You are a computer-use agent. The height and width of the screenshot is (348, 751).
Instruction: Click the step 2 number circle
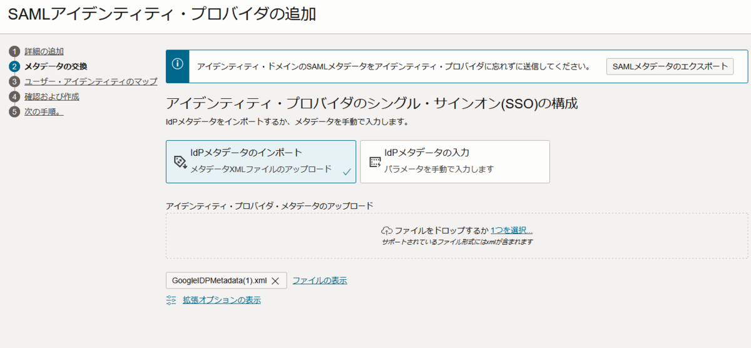coord(14,66)
